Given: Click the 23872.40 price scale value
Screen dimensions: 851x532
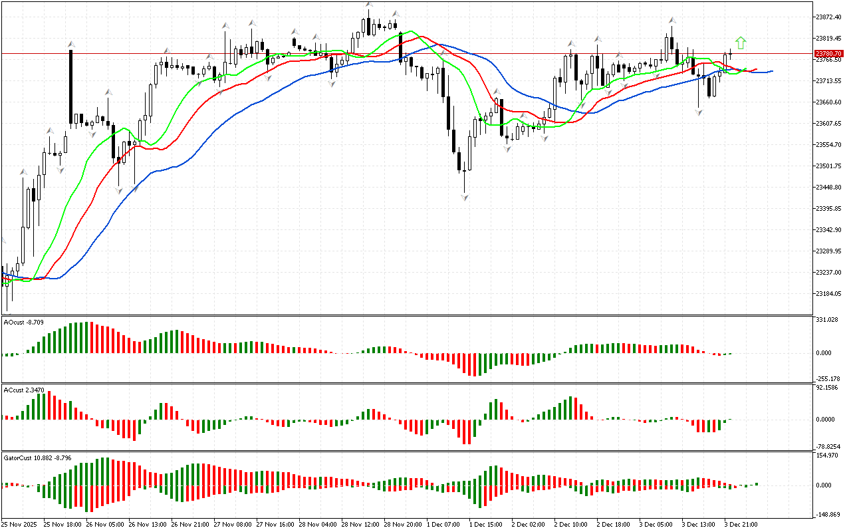Looking at the screenshot, I should [x=829, y=17].
